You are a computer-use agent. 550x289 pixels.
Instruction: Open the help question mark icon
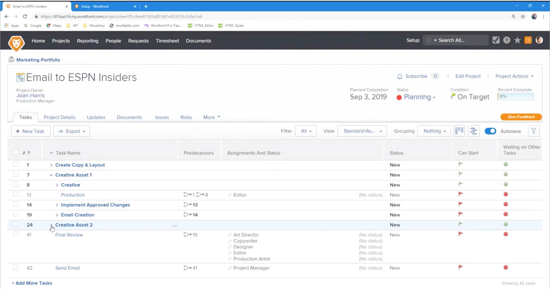pos(507,40)
